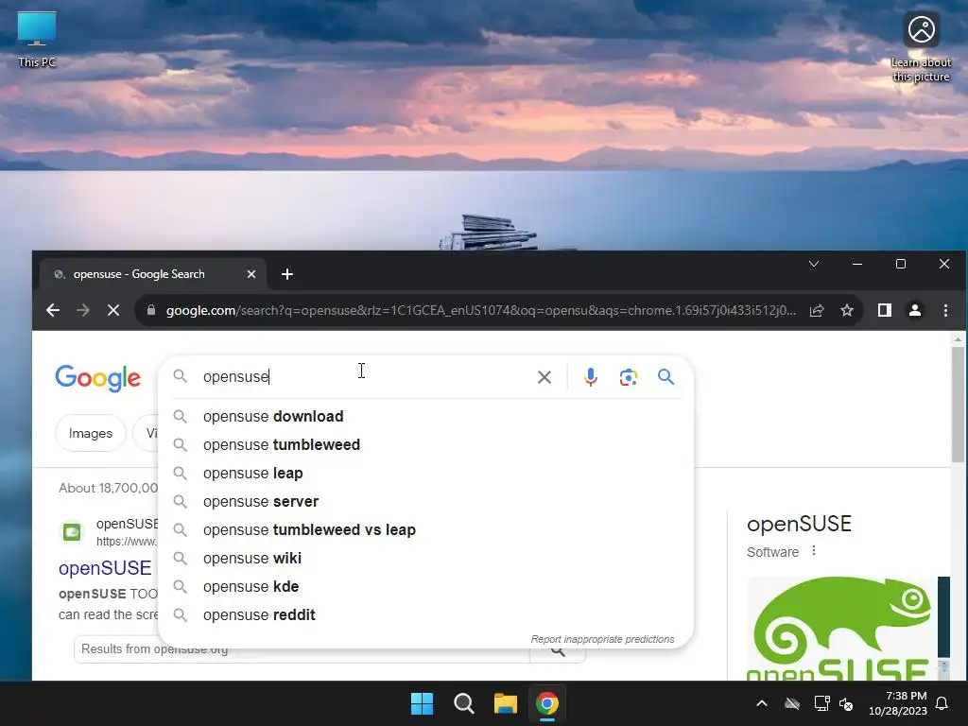Click Learn about this picture icon
Screen dimensions: 968x726
pos(921,47)
